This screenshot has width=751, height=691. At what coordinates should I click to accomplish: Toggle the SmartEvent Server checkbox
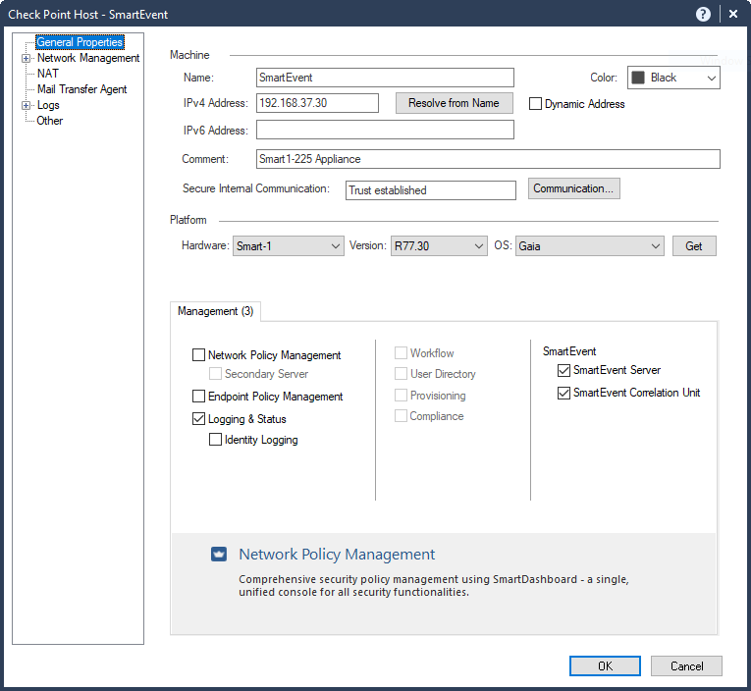563,371
